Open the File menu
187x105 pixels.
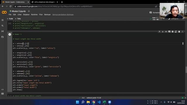tap(10, 15)
